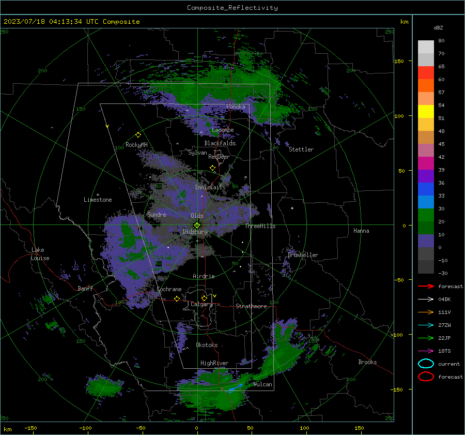465x435 pixels.
Task: Click the magenta 18TS arrow in legend
Action: (x=426, y=351)
